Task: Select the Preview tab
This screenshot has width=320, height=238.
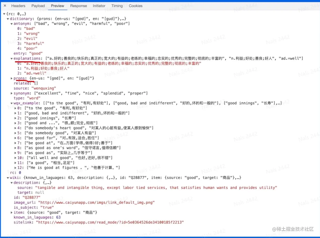Action: click(57, 6)
